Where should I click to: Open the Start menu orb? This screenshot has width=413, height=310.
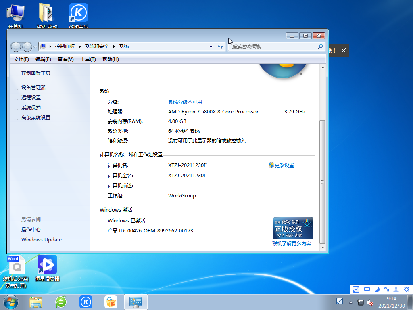pyautogui.click(x=10, y=302)
